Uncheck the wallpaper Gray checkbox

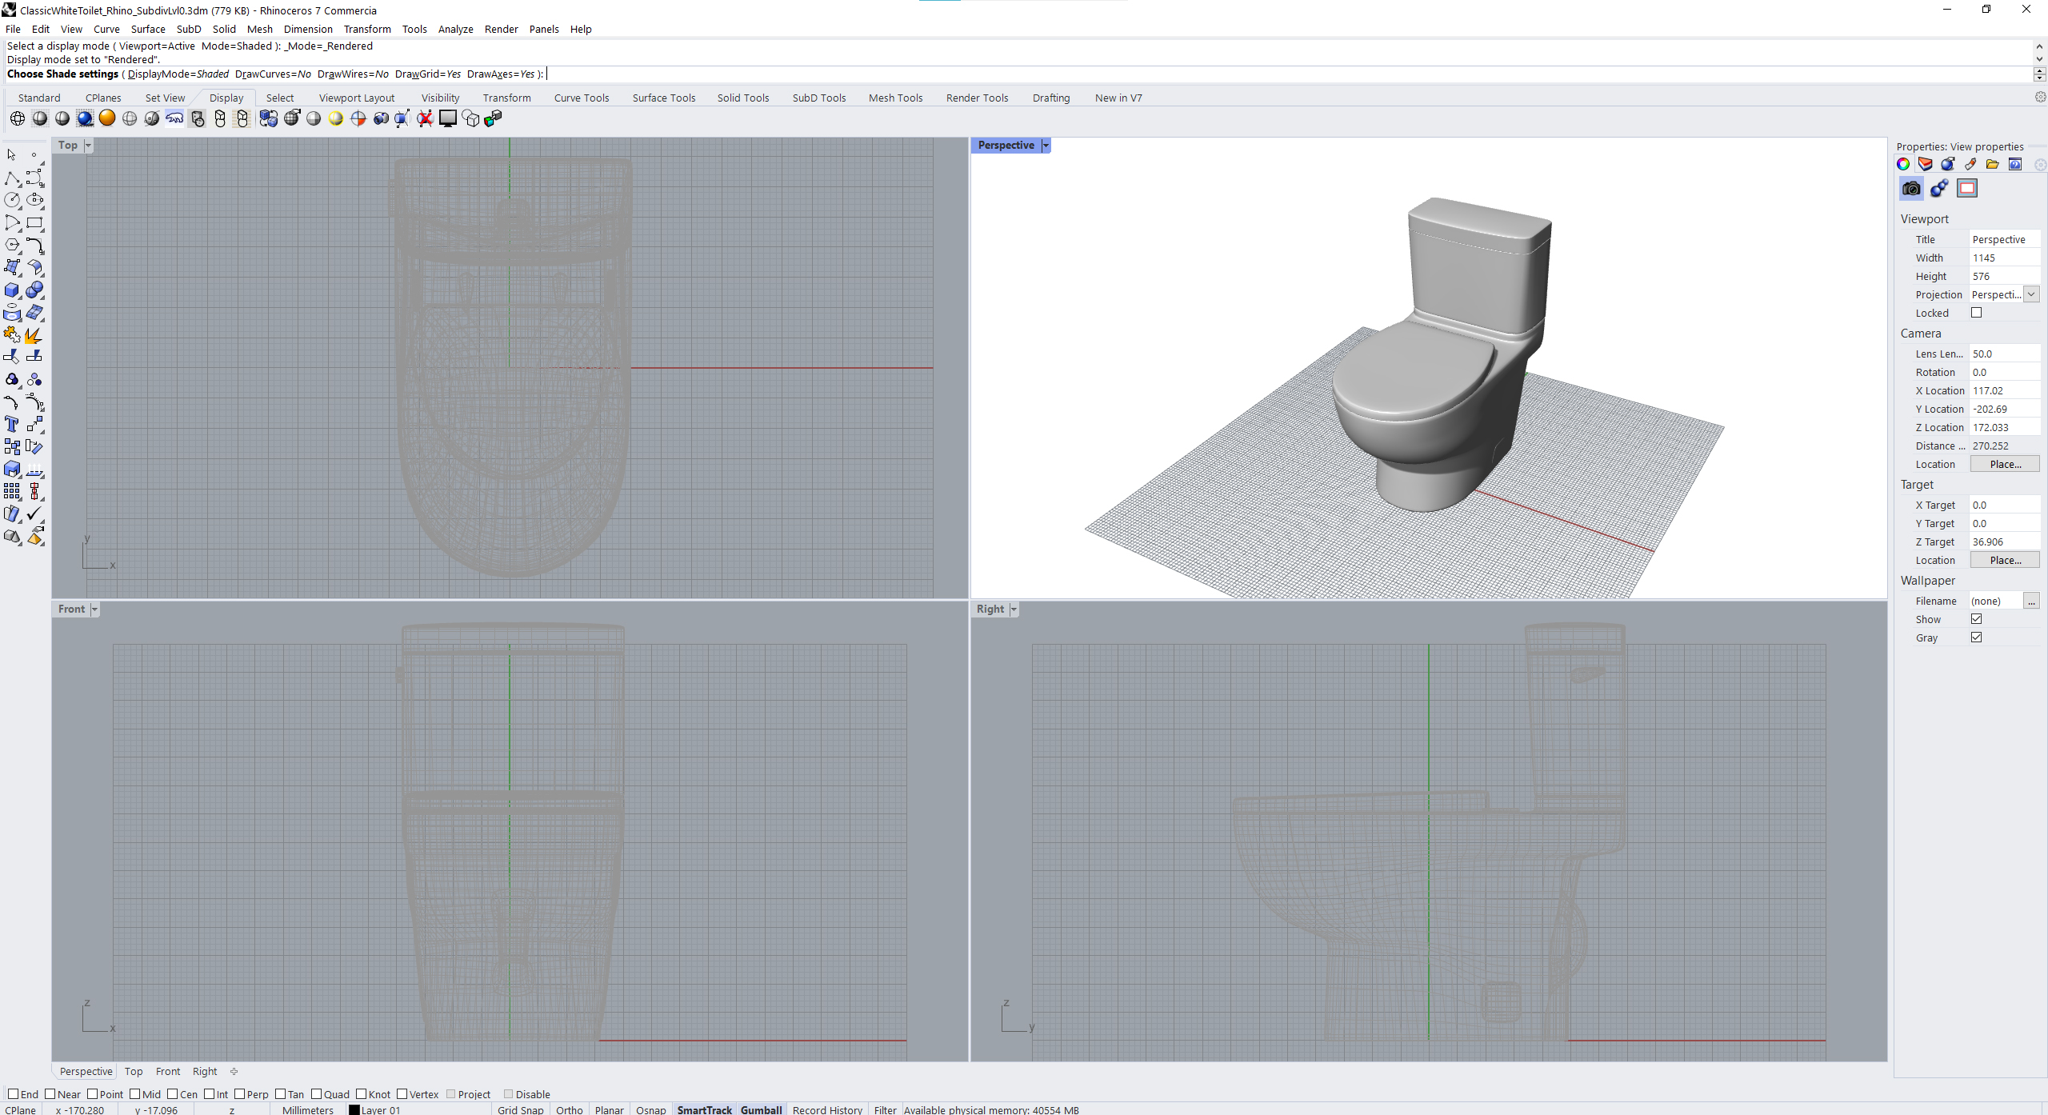pyautogui.click(x=1976, y=637)
